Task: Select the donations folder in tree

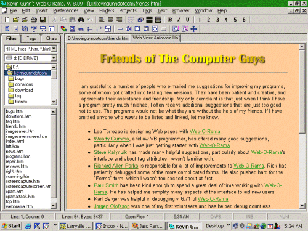Action: (x=24, y=84)
